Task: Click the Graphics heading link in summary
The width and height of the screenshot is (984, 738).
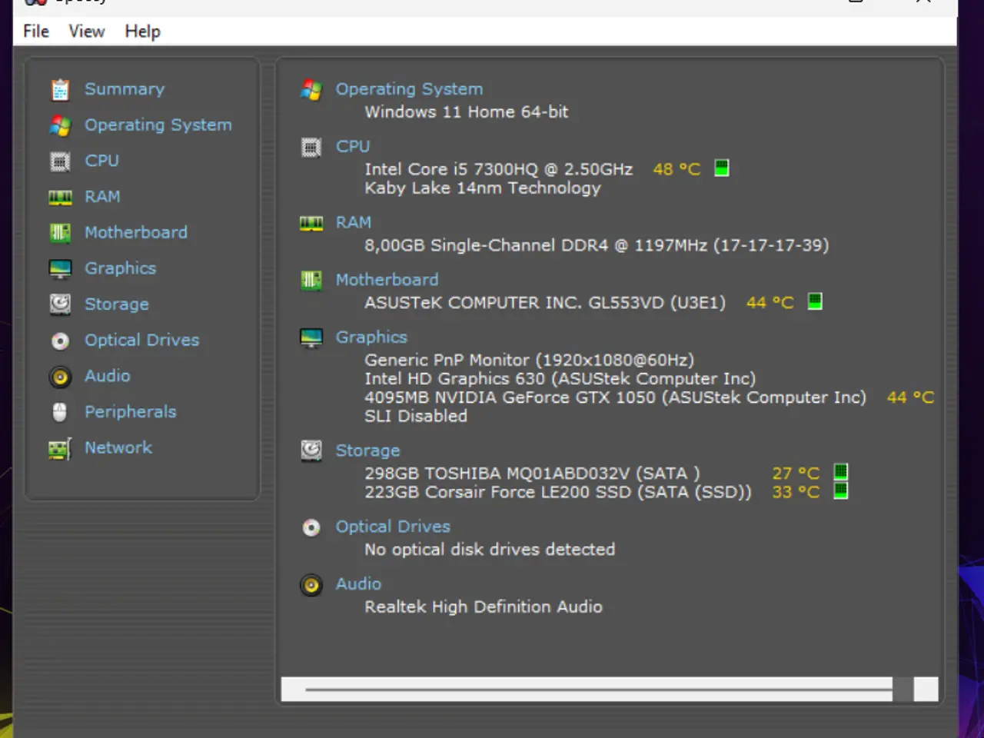Action: (371, 337)
